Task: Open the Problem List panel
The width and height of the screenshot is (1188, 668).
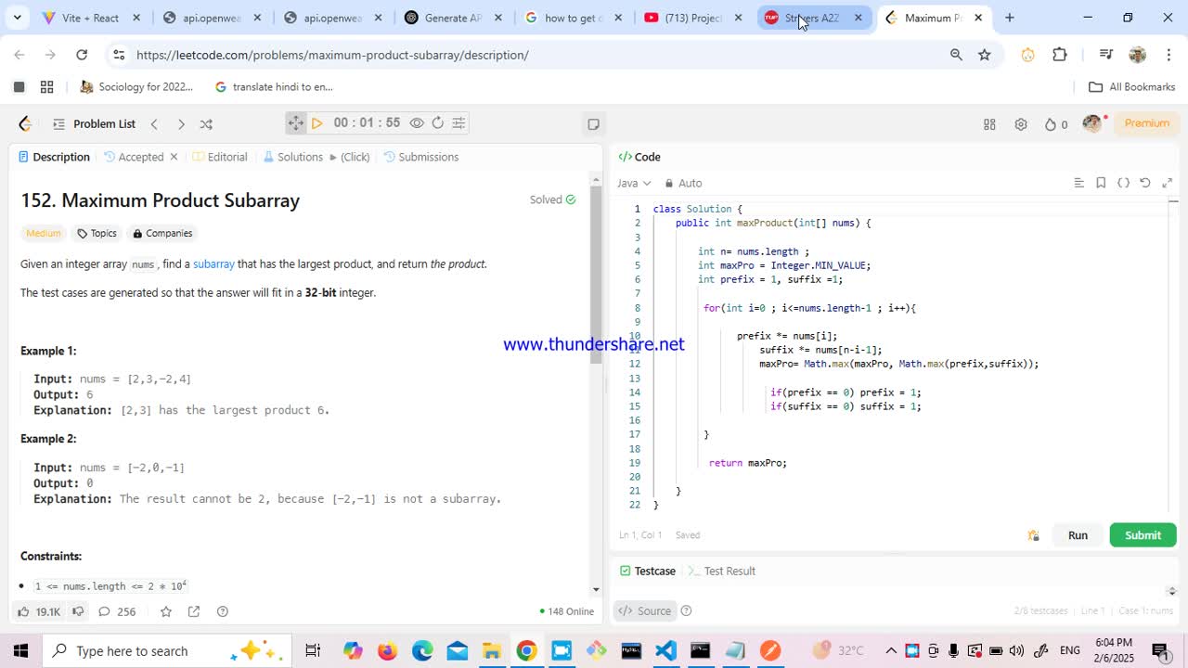Action: point(94,123)
